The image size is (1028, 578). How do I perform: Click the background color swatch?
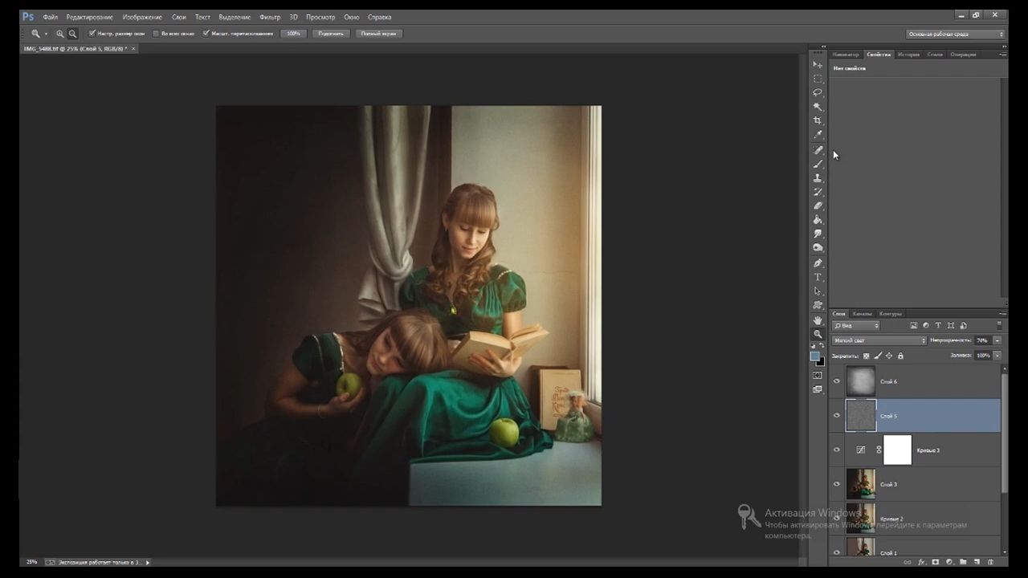(x=821, y=362)
